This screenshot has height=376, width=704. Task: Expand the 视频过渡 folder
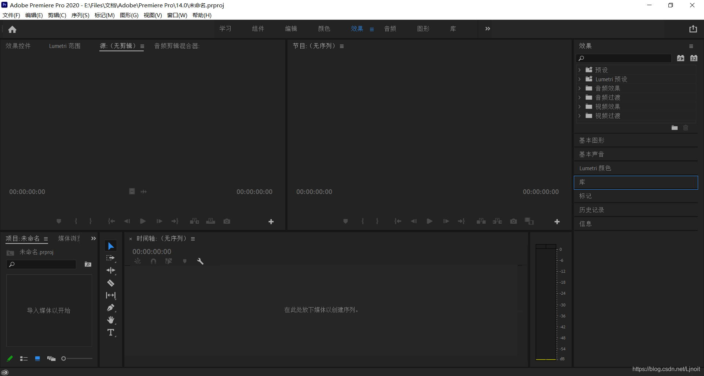[x=579, y=116]
